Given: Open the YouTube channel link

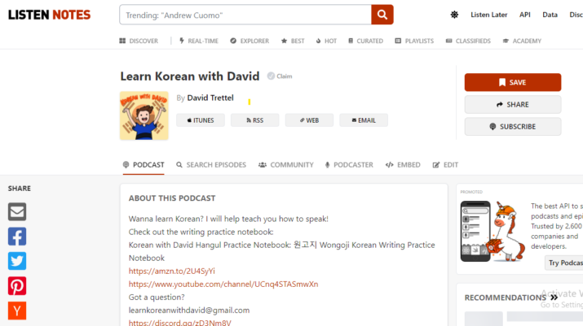Looking at the screenshot, I should pos(223,284).
